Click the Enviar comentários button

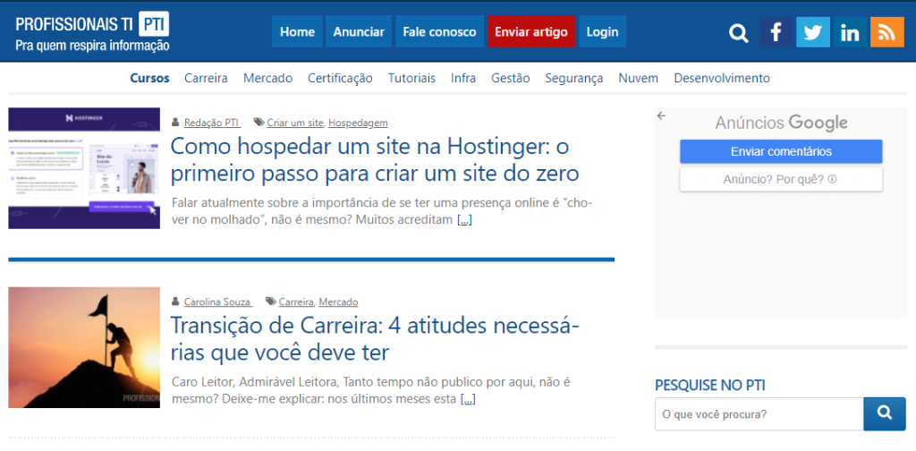tap(781, 152)
